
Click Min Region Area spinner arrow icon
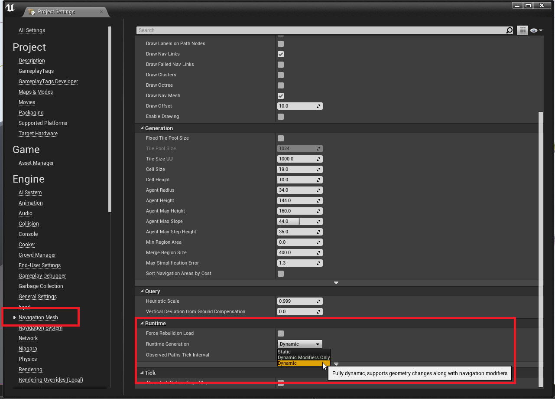318,242
